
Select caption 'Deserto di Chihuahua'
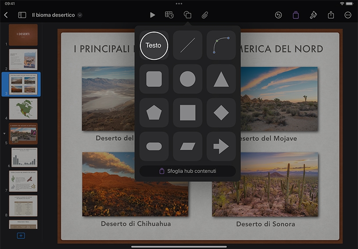[136, 224]
